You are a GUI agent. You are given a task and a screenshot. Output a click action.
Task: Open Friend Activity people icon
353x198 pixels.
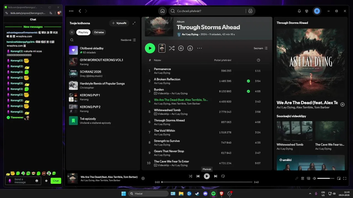point(307,11)
